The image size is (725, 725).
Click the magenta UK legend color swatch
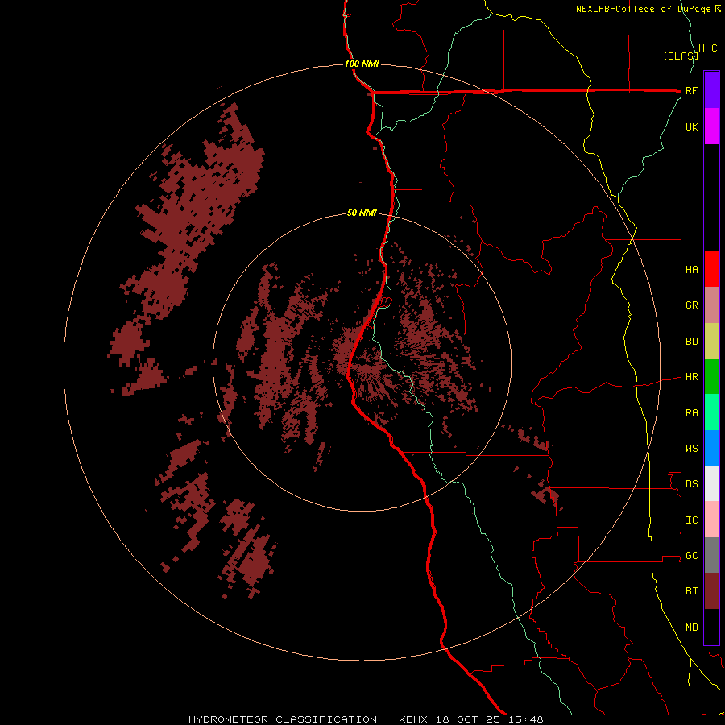click(711, 126)
